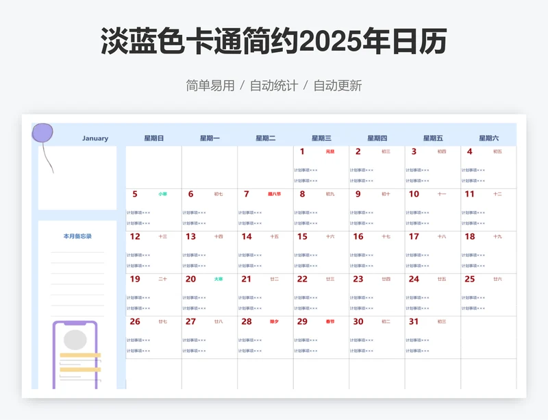The height and width of the screenshot is (420, 548).
Task: Select date 22 in the calendar
Action: (x=302, y=279)
